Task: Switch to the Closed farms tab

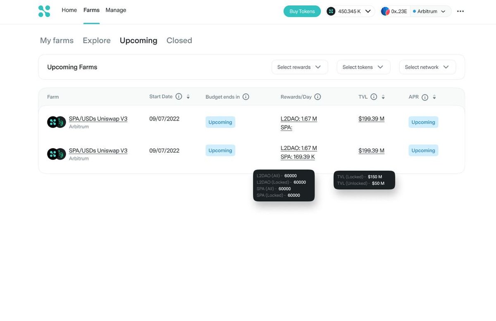Action: tap(179, 40)
